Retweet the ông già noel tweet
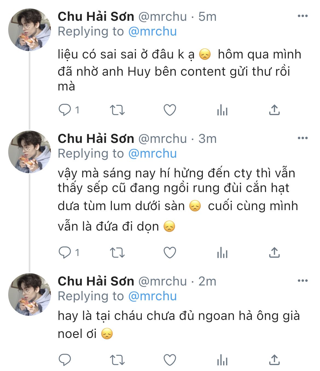The image size is (320, 371). coord(117,360)
